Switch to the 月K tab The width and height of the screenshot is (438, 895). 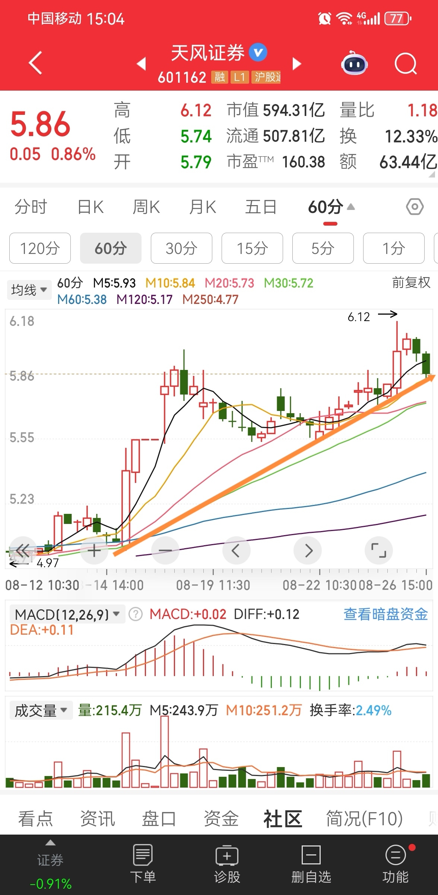pyautogui.click(x=203, y=207)
